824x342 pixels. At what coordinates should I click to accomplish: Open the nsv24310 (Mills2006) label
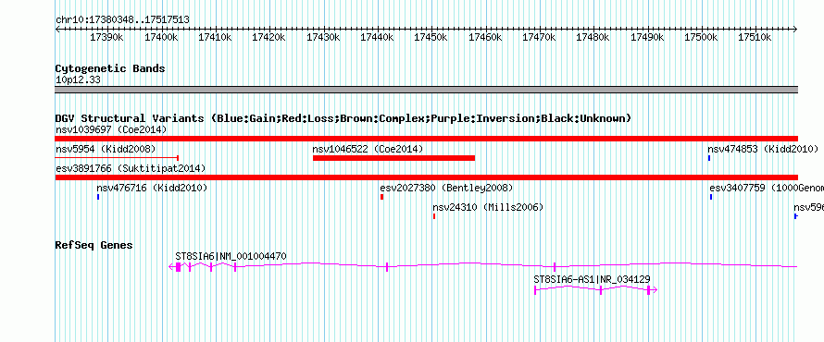[488, 207]
